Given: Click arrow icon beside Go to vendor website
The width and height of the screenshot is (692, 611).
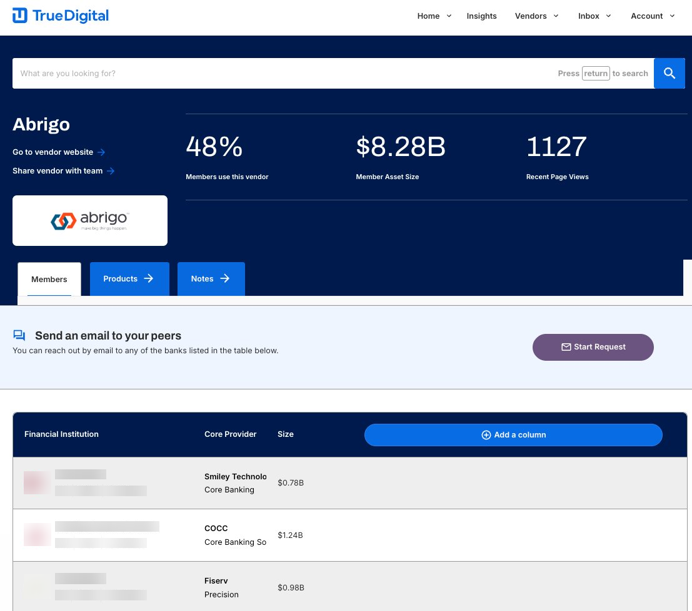Looking at the screenshot, I should (101, 152).
